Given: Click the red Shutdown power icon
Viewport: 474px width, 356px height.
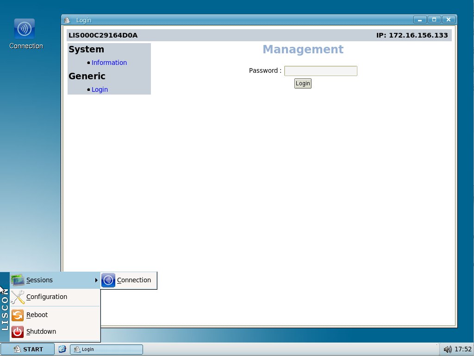Looking at the screenshot, I should tap(17, 331).
